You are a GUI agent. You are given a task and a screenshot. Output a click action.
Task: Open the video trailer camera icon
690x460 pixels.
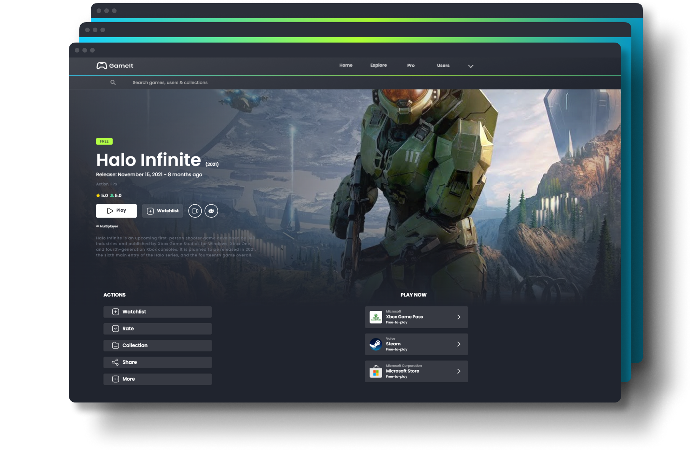195,211
